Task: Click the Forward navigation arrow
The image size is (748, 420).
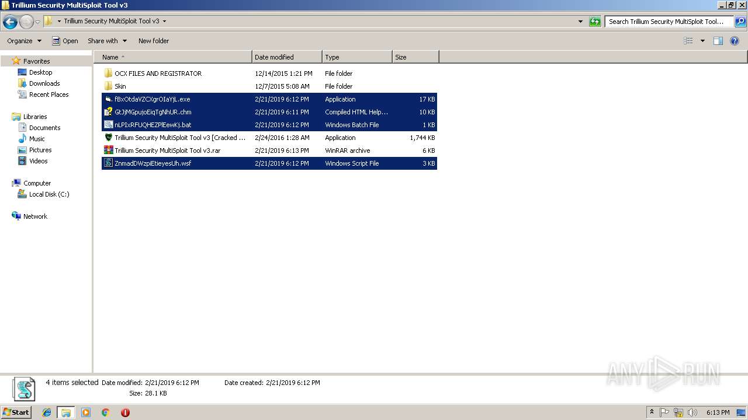Action: [26, 22]
